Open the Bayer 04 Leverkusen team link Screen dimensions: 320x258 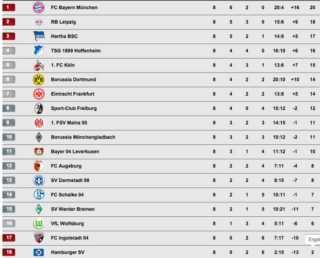pyautogui.click(x=75, y=151)
